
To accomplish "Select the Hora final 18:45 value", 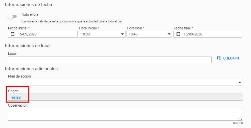I will point(133,34).
